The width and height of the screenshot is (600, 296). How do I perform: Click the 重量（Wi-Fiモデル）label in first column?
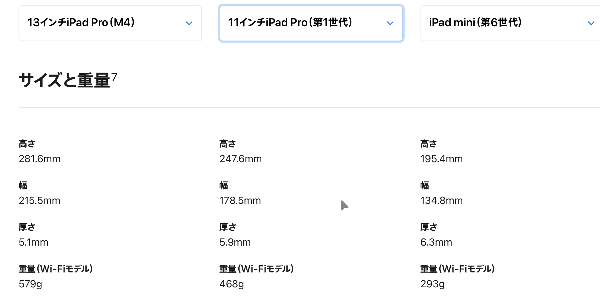click(56, 269)
